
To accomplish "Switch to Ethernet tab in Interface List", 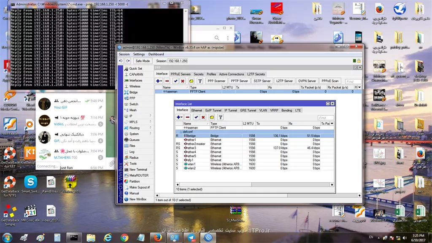I will pyautogui.click(x=197, y=110).
